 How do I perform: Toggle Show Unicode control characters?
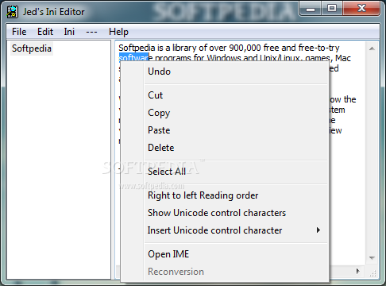coord(225,213)
